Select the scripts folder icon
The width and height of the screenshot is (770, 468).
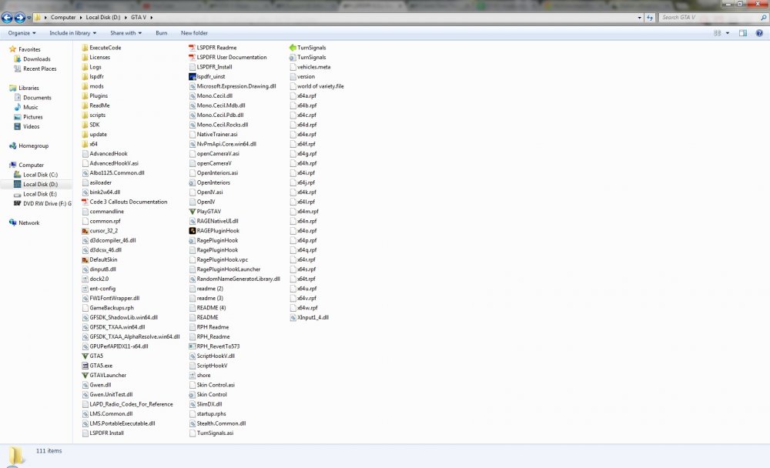[x=85, y=115]
